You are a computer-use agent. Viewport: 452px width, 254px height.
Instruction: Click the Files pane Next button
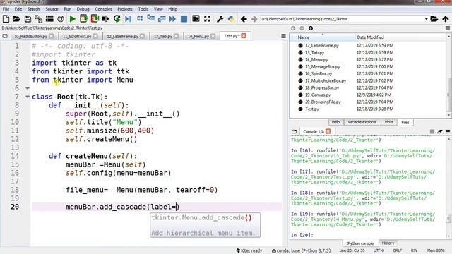click(x=302, y=28)
